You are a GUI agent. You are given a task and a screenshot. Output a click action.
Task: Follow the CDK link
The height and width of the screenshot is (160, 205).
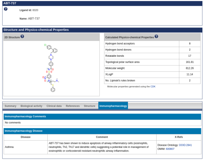pyautogui.click(x=153, y=86)
